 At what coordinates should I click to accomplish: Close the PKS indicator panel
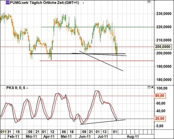(152, 87)
